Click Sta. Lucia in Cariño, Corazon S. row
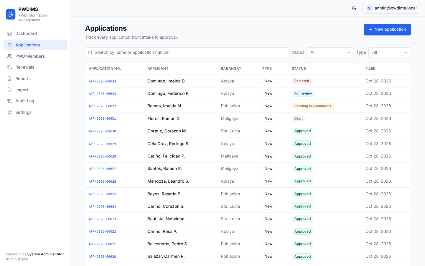Viewport: 425px width, 266px height. 230,206
